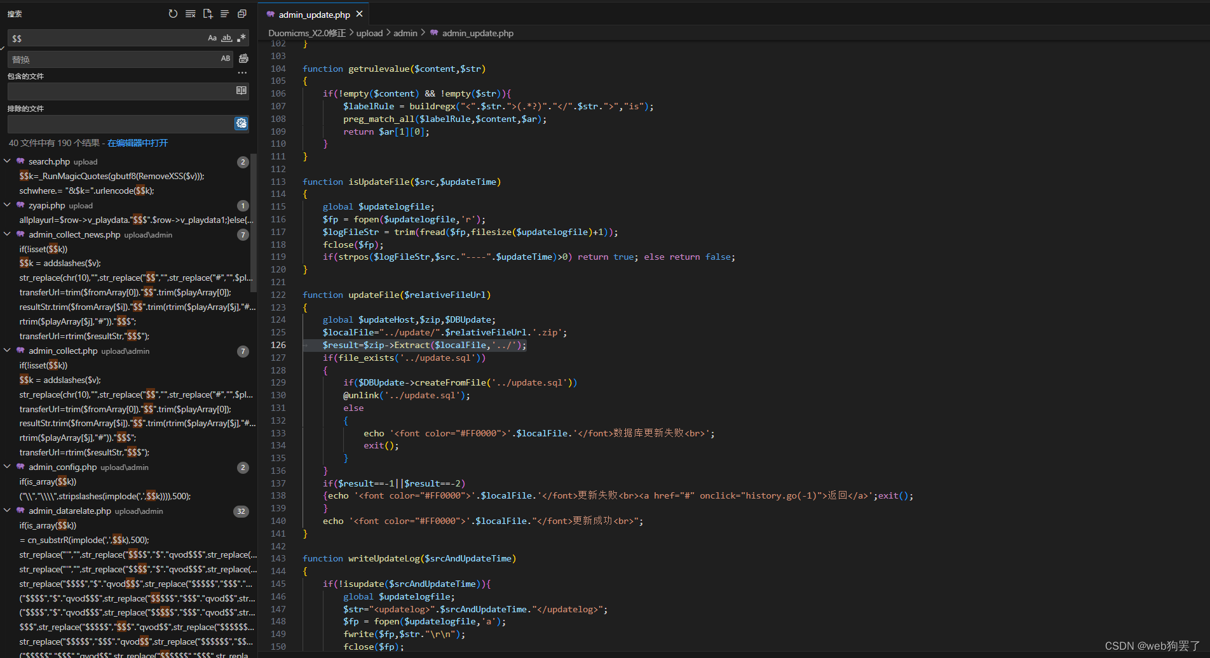
Task: Toggle search only in open editors
Action: click(241, 91)
